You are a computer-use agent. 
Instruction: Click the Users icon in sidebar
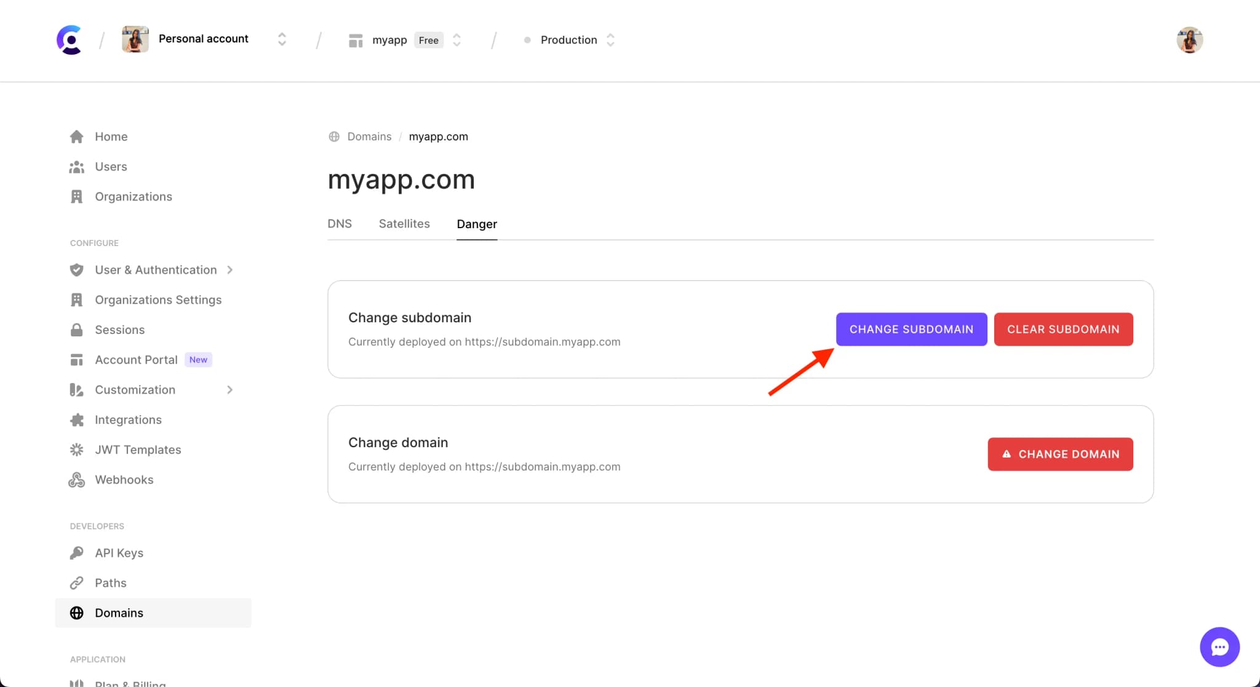[77, 166]
